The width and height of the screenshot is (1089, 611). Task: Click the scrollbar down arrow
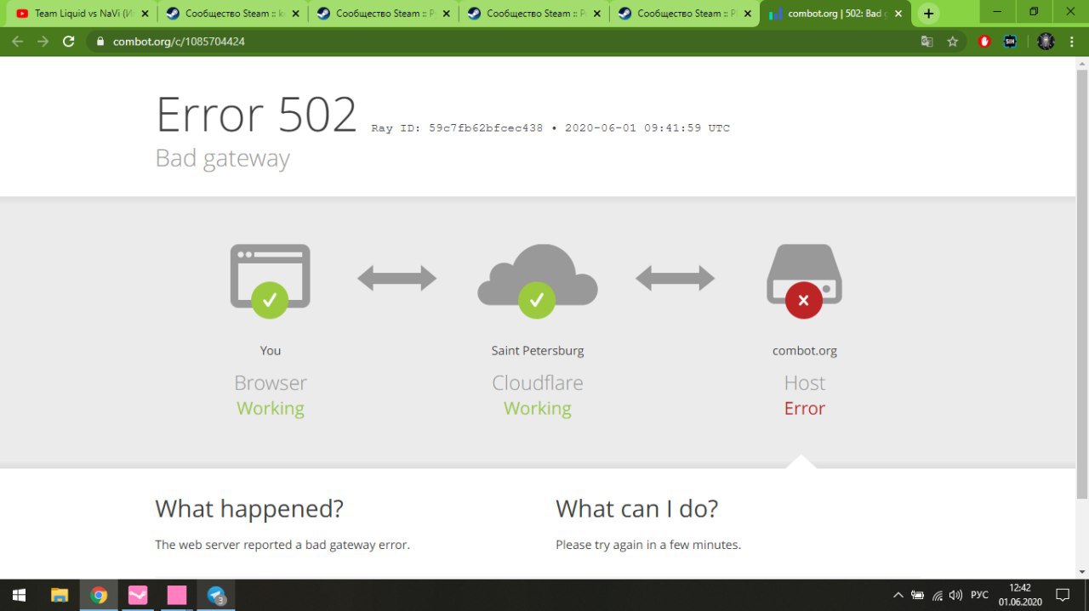[1082, 572]
